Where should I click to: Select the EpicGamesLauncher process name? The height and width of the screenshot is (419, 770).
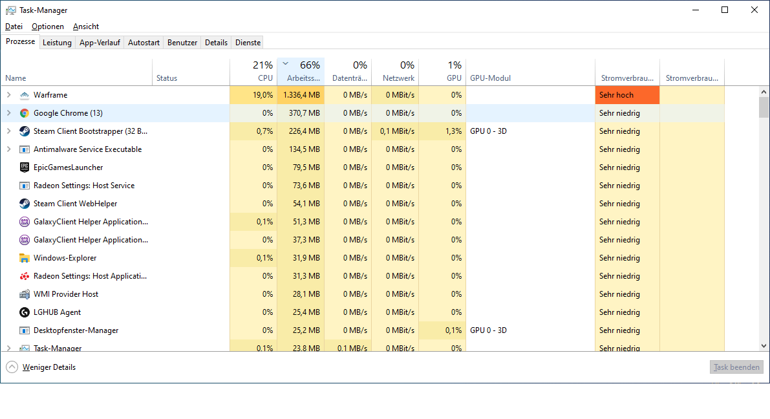(69, 167)
